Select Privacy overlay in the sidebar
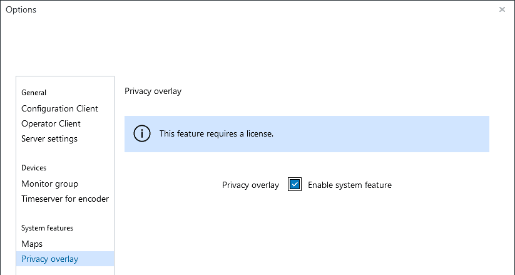The image size is (515, 275). (x=49, y=259)
